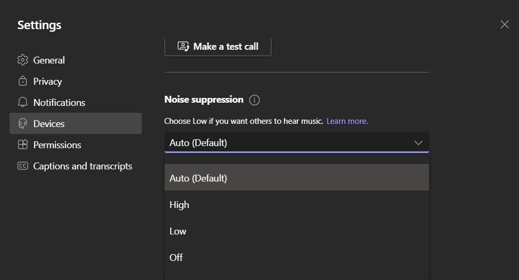Choose High noise suppression option

297,204
